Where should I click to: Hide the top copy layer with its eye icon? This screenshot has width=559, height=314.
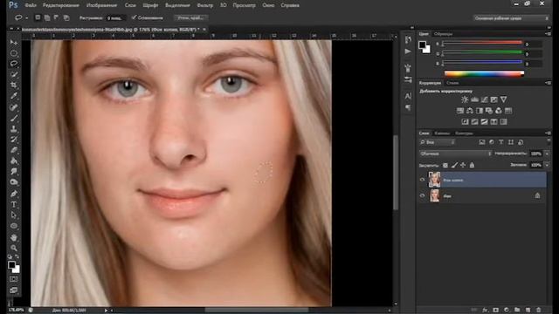pos(422,180)
